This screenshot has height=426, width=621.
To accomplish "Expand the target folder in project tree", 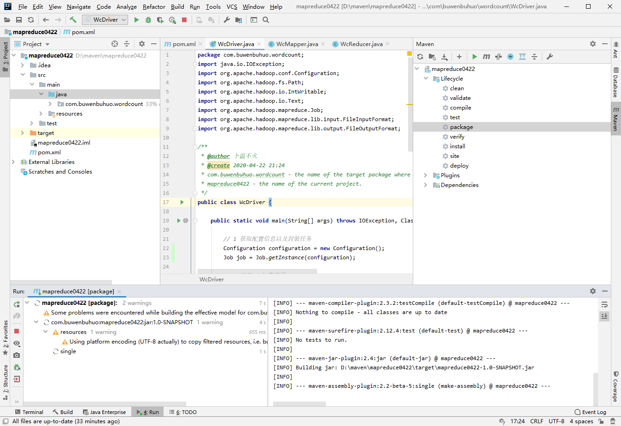I will click(23, 133).
